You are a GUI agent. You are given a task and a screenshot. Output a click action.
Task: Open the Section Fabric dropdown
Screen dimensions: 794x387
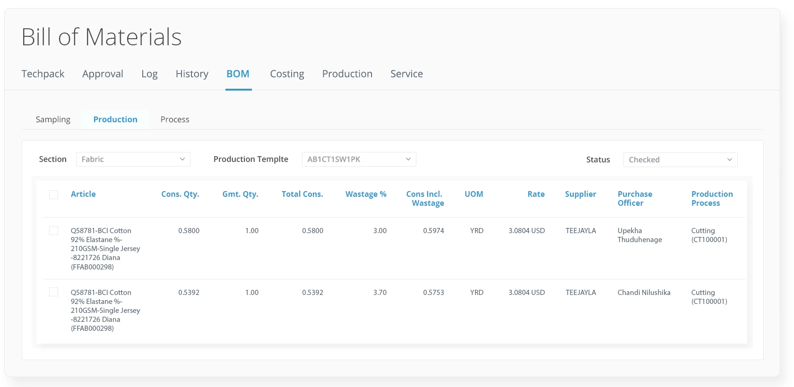click(x=133, y=160)
